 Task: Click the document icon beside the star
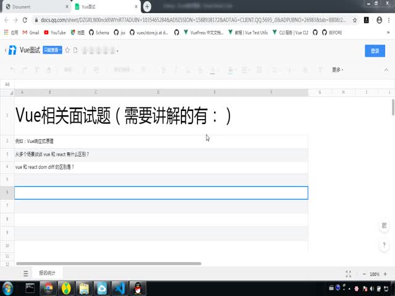click(x=75, y=50)
